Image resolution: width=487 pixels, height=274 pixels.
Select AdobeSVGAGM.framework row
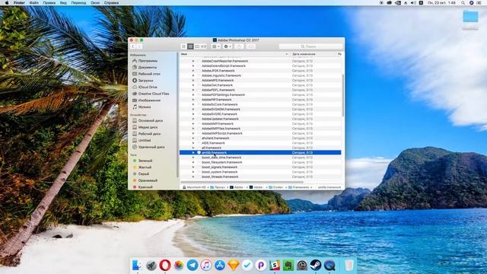(x=260, y=110)
